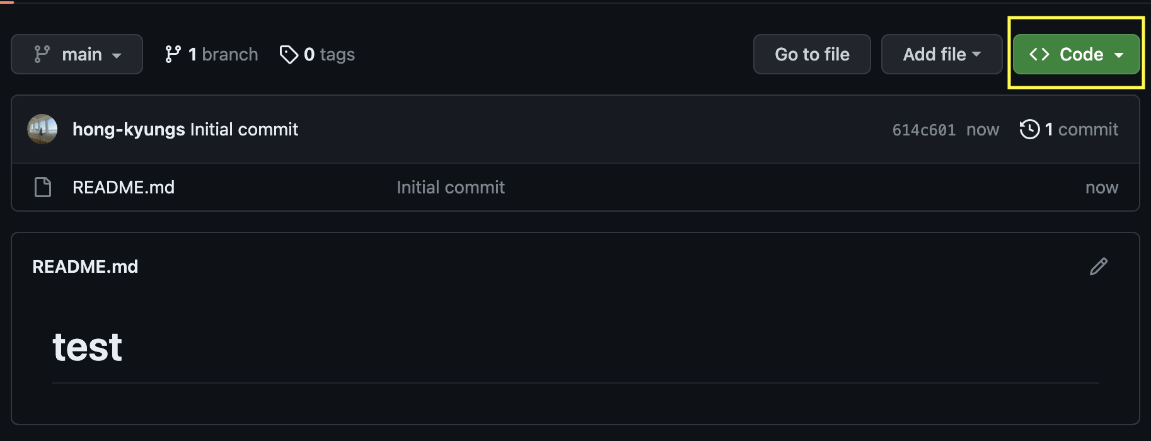
Task: Click hong-kyungs user avatar
Action: coord(42,129)
